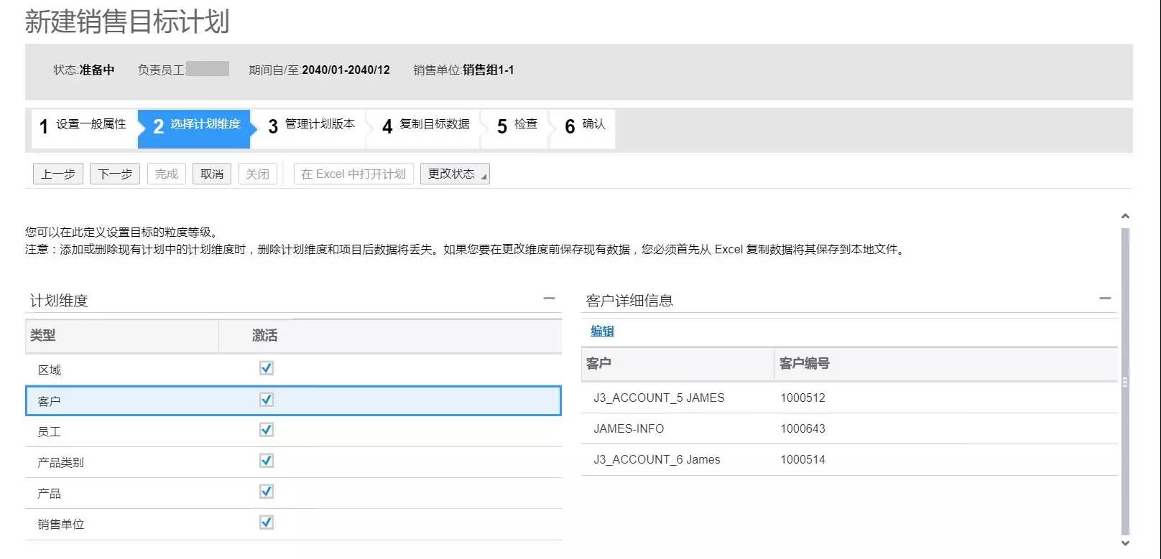The image size is (1161, 559).
Task: Collapse the 计划维度 panel
Action: pos(549,299)
